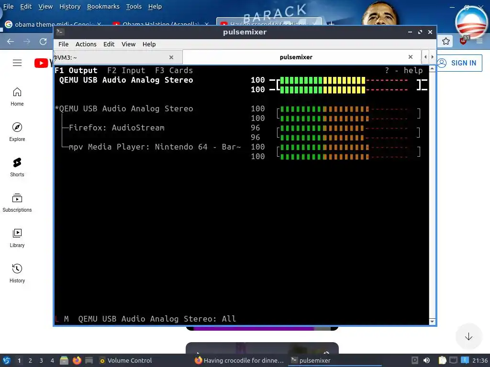The width and height of the screenshot is (490, 367).
Task: Go to YouTube Shorts
Action: [x=17, y=167]
